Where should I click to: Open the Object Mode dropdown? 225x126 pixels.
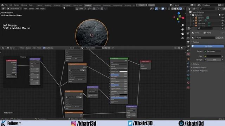(x=14, y=9)
